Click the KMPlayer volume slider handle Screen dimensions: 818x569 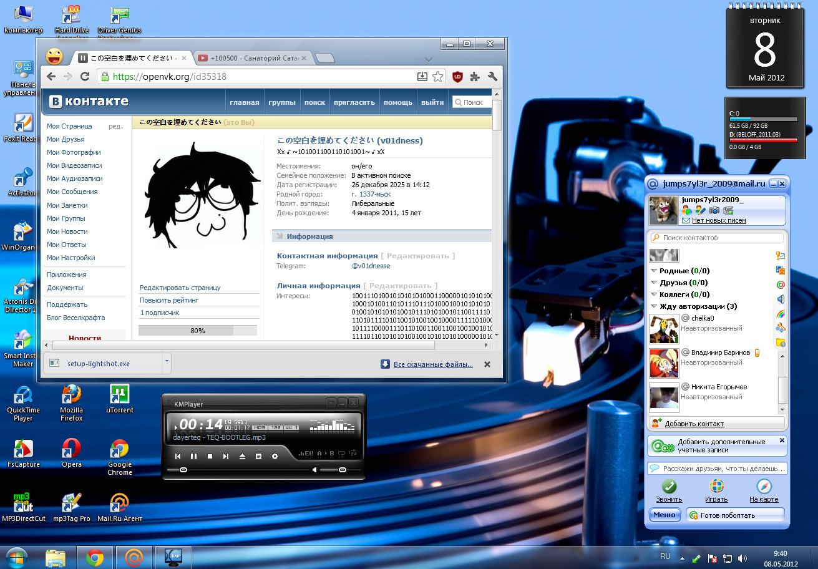pyautogui.click(x=343, y=469)
